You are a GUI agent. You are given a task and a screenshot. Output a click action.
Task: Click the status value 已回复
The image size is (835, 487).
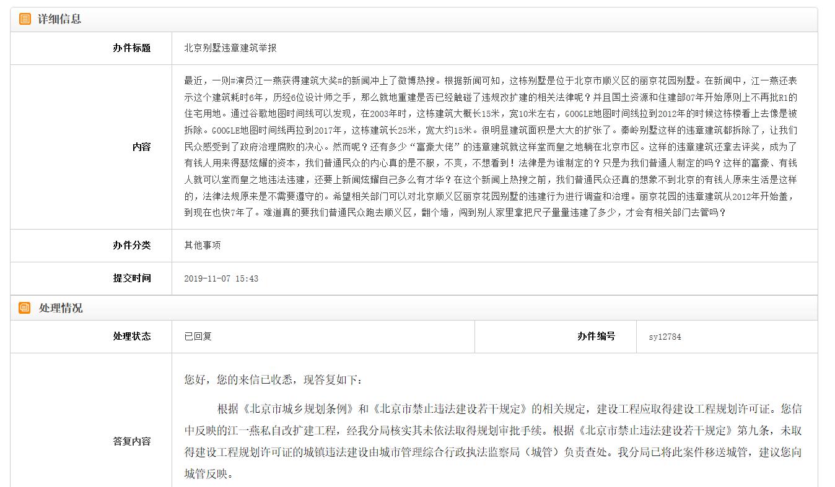point(198,337)
